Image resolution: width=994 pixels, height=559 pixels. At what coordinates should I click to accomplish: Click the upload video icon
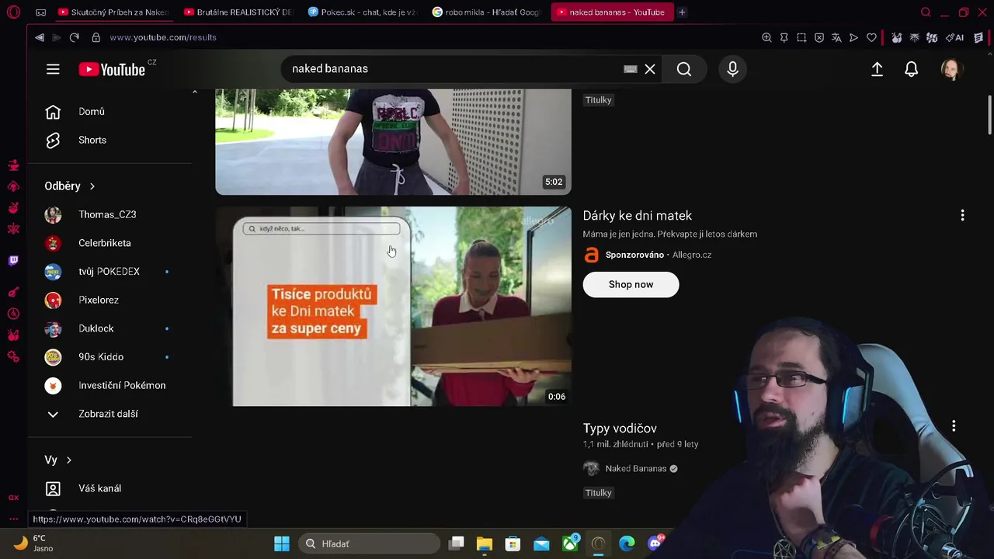coord(877,69)
